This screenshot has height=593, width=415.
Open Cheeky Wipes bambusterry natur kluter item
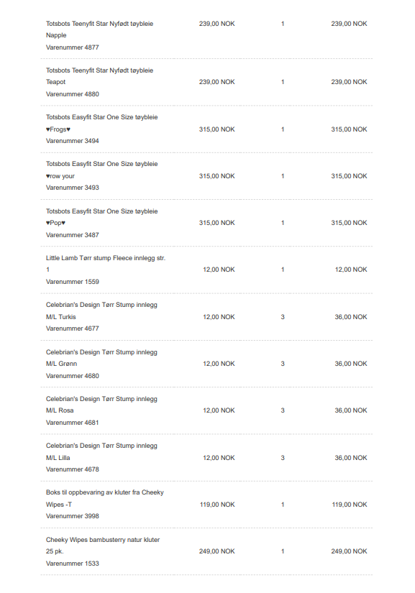(x=103, y=546)
